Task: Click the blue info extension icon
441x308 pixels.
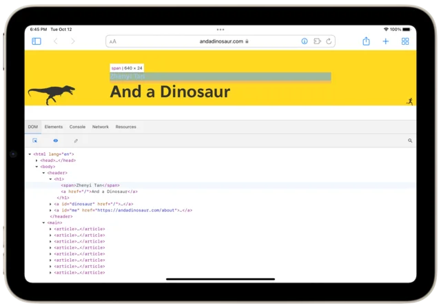Action: 305,41
